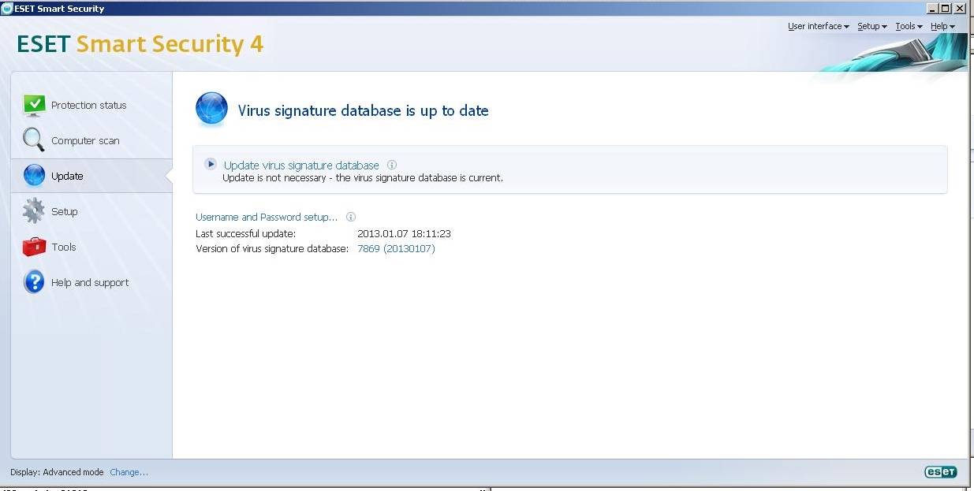Image resolution: width=974 pixels, height=491 pixels.
Task: Close the ESET Smart Security window
Action: click(959, 8)
